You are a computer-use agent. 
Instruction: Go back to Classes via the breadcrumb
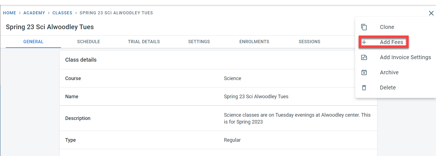coord(62,13)
